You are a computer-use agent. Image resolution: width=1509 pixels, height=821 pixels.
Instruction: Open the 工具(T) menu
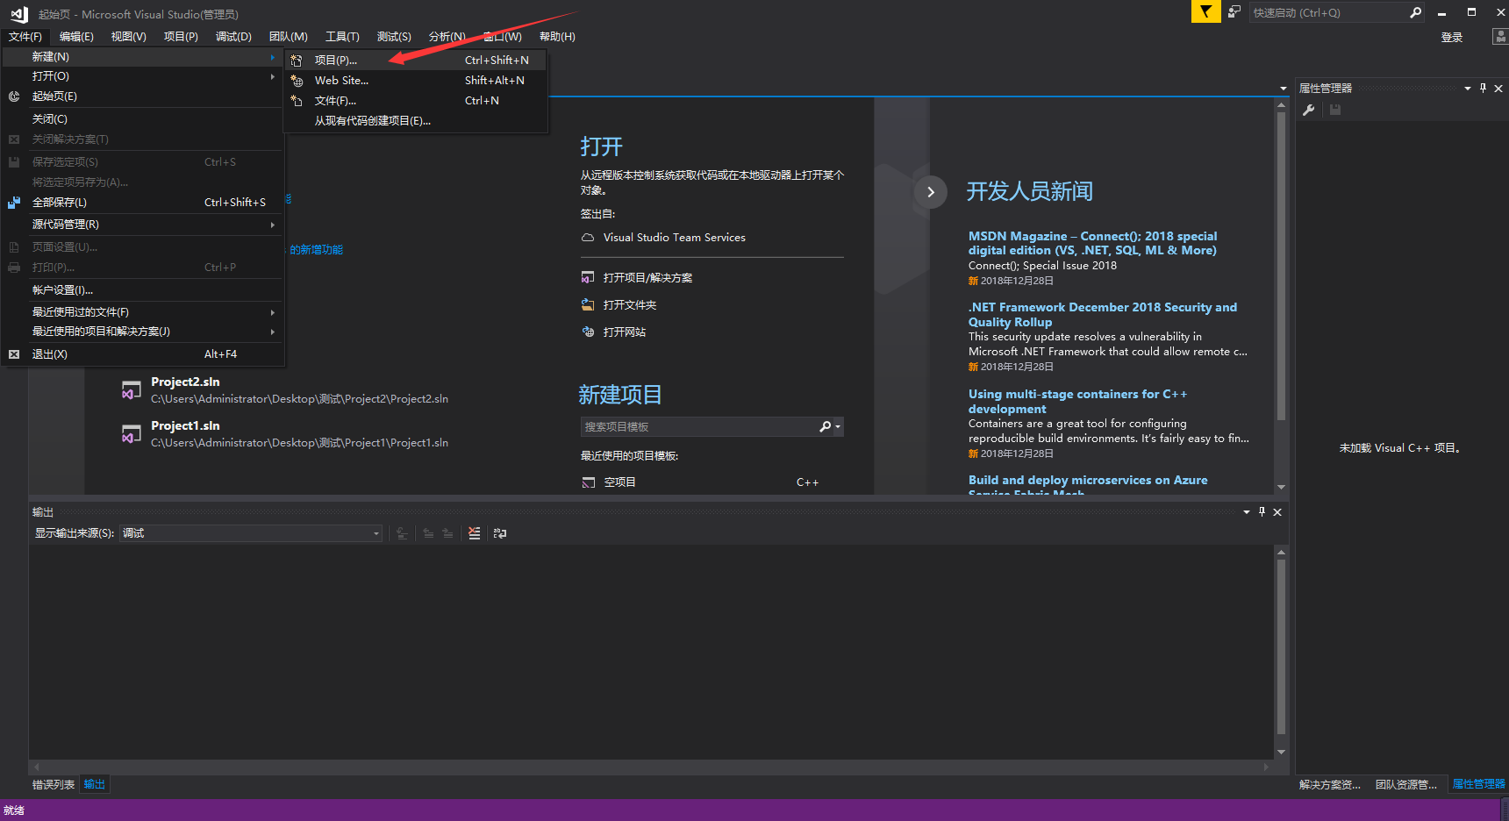(x=342, y=37)
